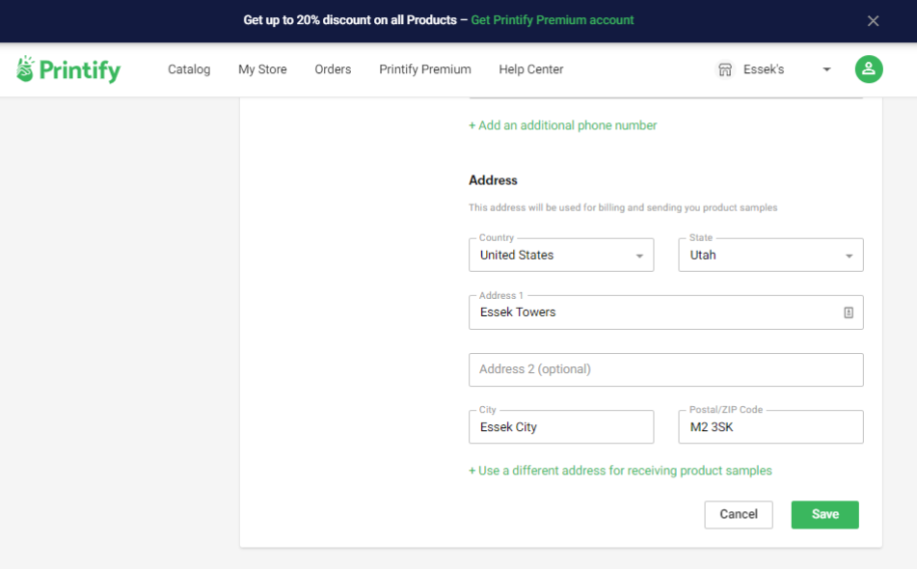917x569 pixels.
Task: Save the address changes
Action: point(824,515)
